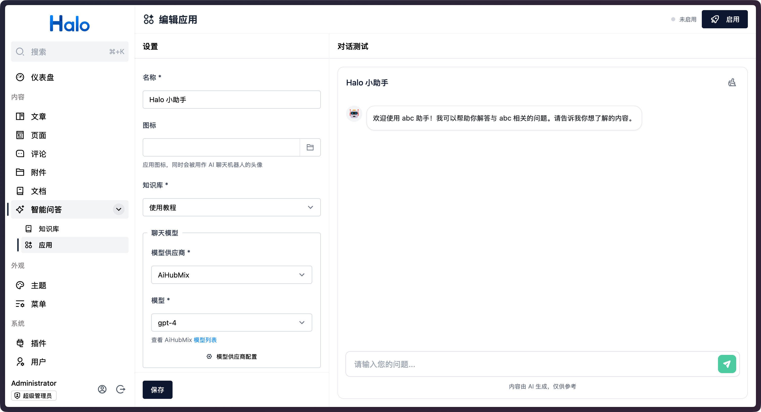Click gear icon beside 模型供应商配置
The image size is (761, 412).
[x=209, y=356]
